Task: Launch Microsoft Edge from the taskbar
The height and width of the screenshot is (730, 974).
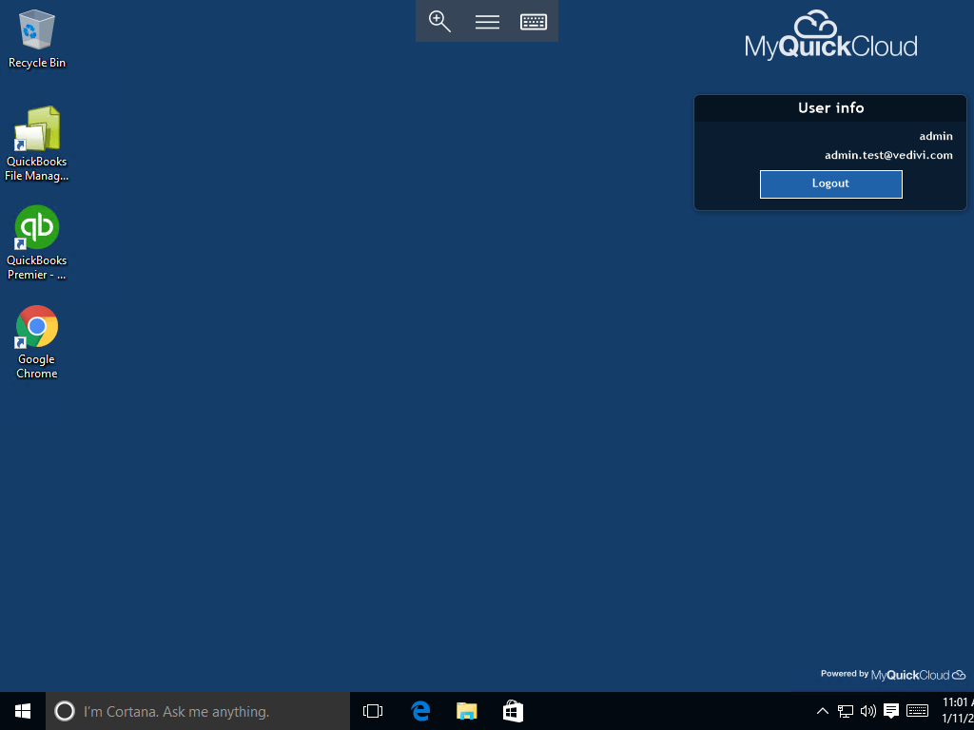Action: (x=420, y=711)
